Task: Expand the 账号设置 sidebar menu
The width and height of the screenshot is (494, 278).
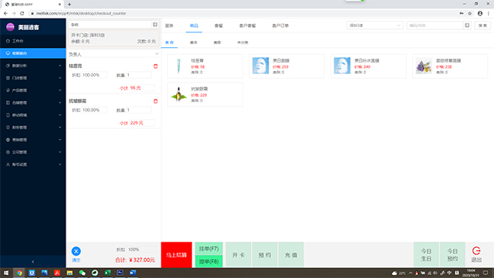Action: pyautogui.click(x=32, y=164)
